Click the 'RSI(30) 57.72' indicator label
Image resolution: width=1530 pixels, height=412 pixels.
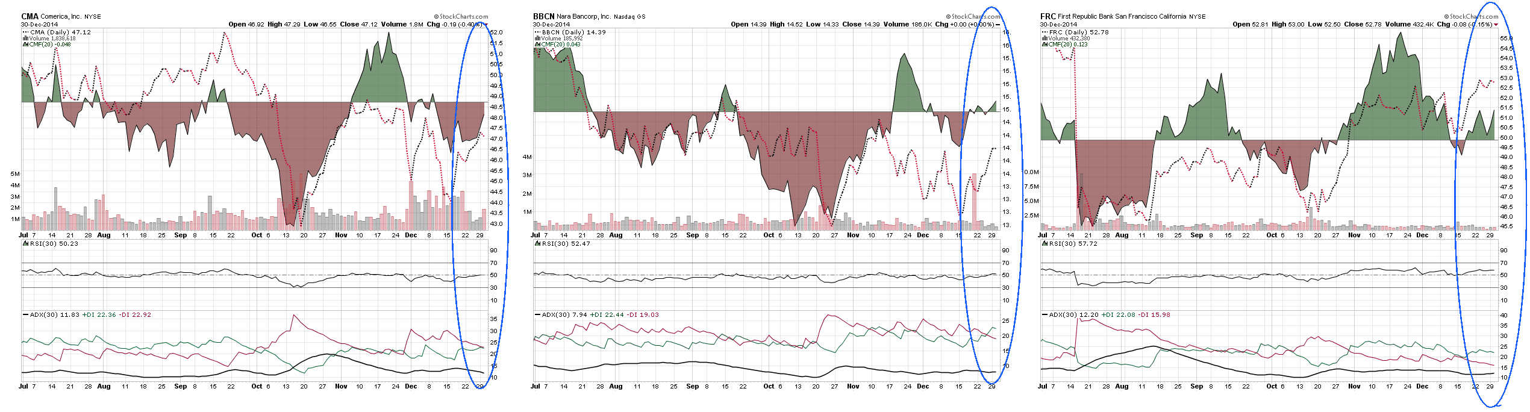click(x=1073, y=243)
